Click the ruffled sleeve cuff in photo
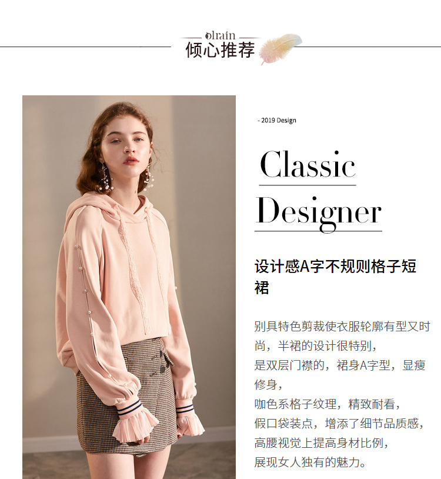The image size is (441, 479). [135, 423]
